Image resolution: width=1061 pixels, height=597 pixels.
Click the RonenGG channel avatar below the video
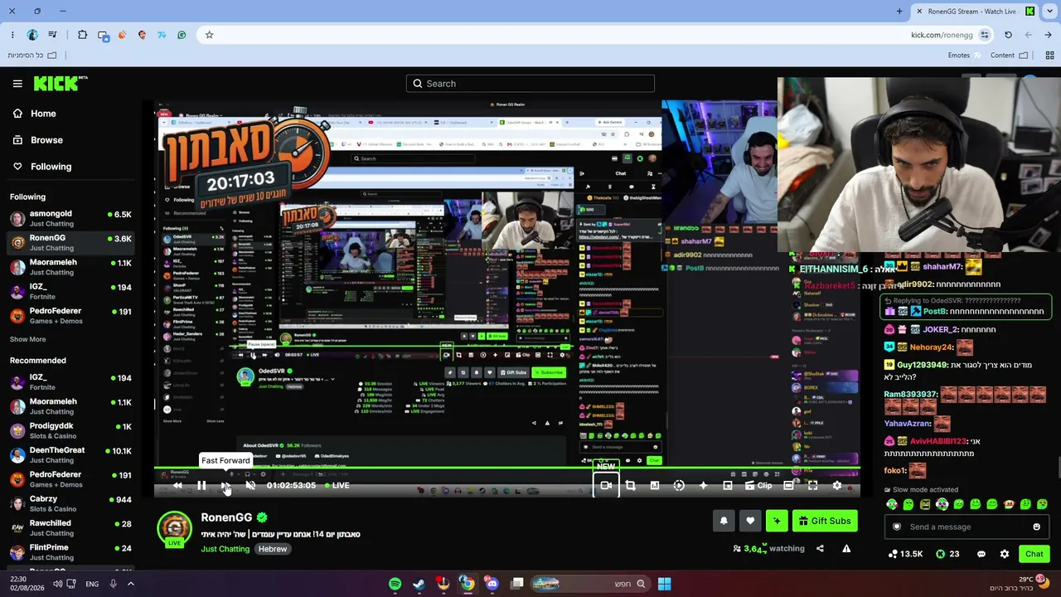tap(174, 529)
